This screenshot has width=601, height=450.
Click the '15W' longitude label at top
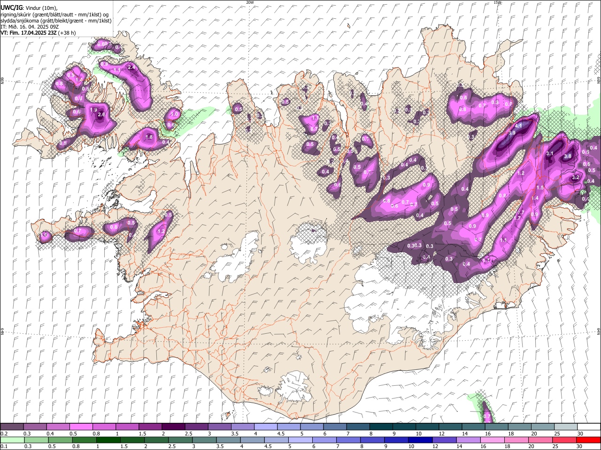tap(497, 2)
